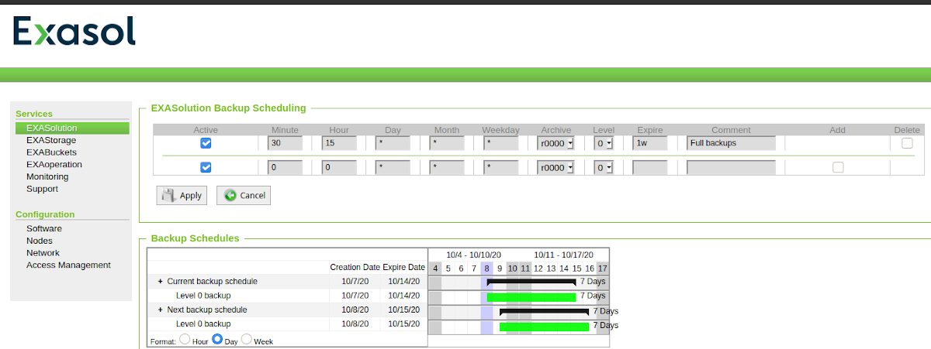Image resolution: width=931 pixels, height=349 pixels.
Task: Open Network configuration link
Action: click(43, 253)
